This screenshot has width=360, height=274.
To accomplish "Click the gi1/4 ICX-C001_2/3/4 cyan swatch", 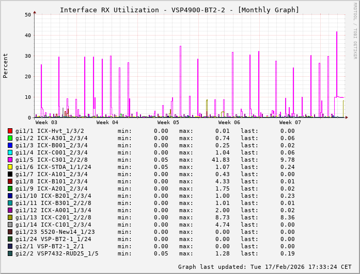I will click(x=10, y=152).
